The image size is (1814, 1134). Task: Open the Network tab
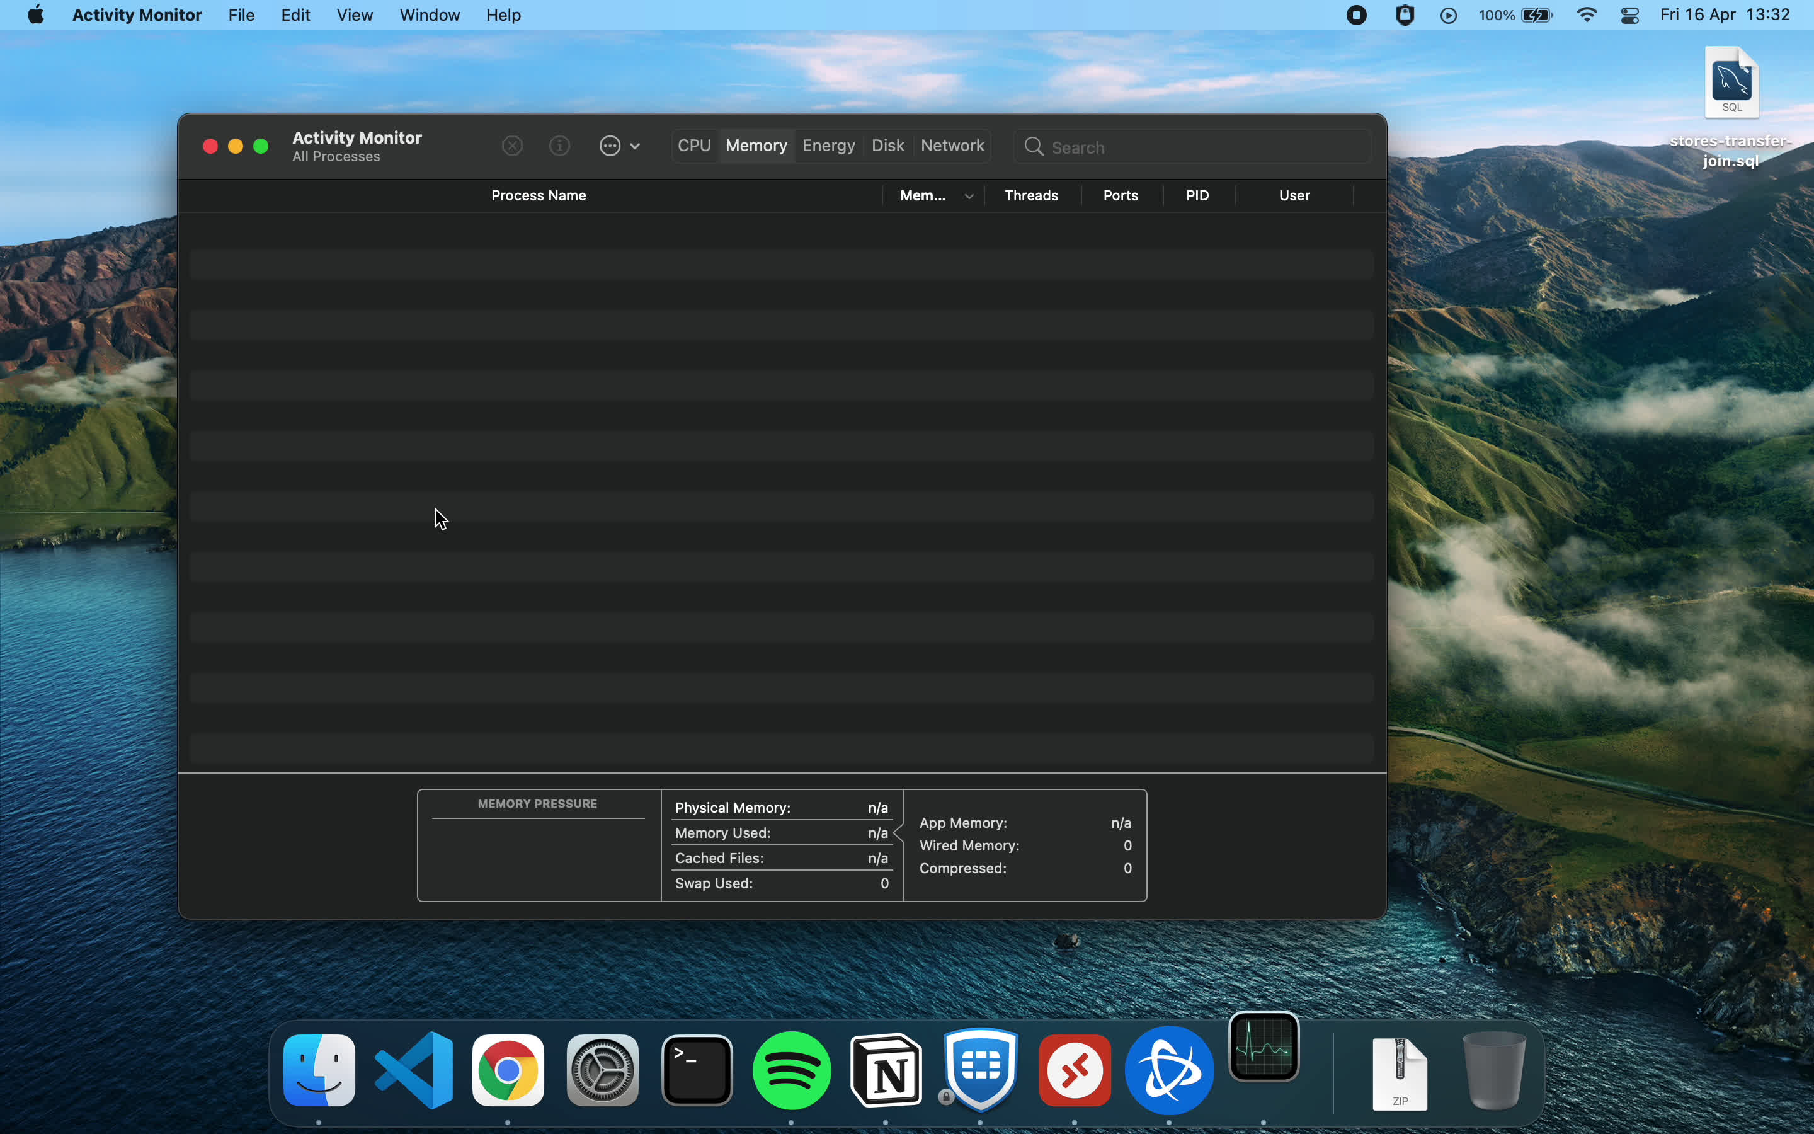(x=952, y=146)
